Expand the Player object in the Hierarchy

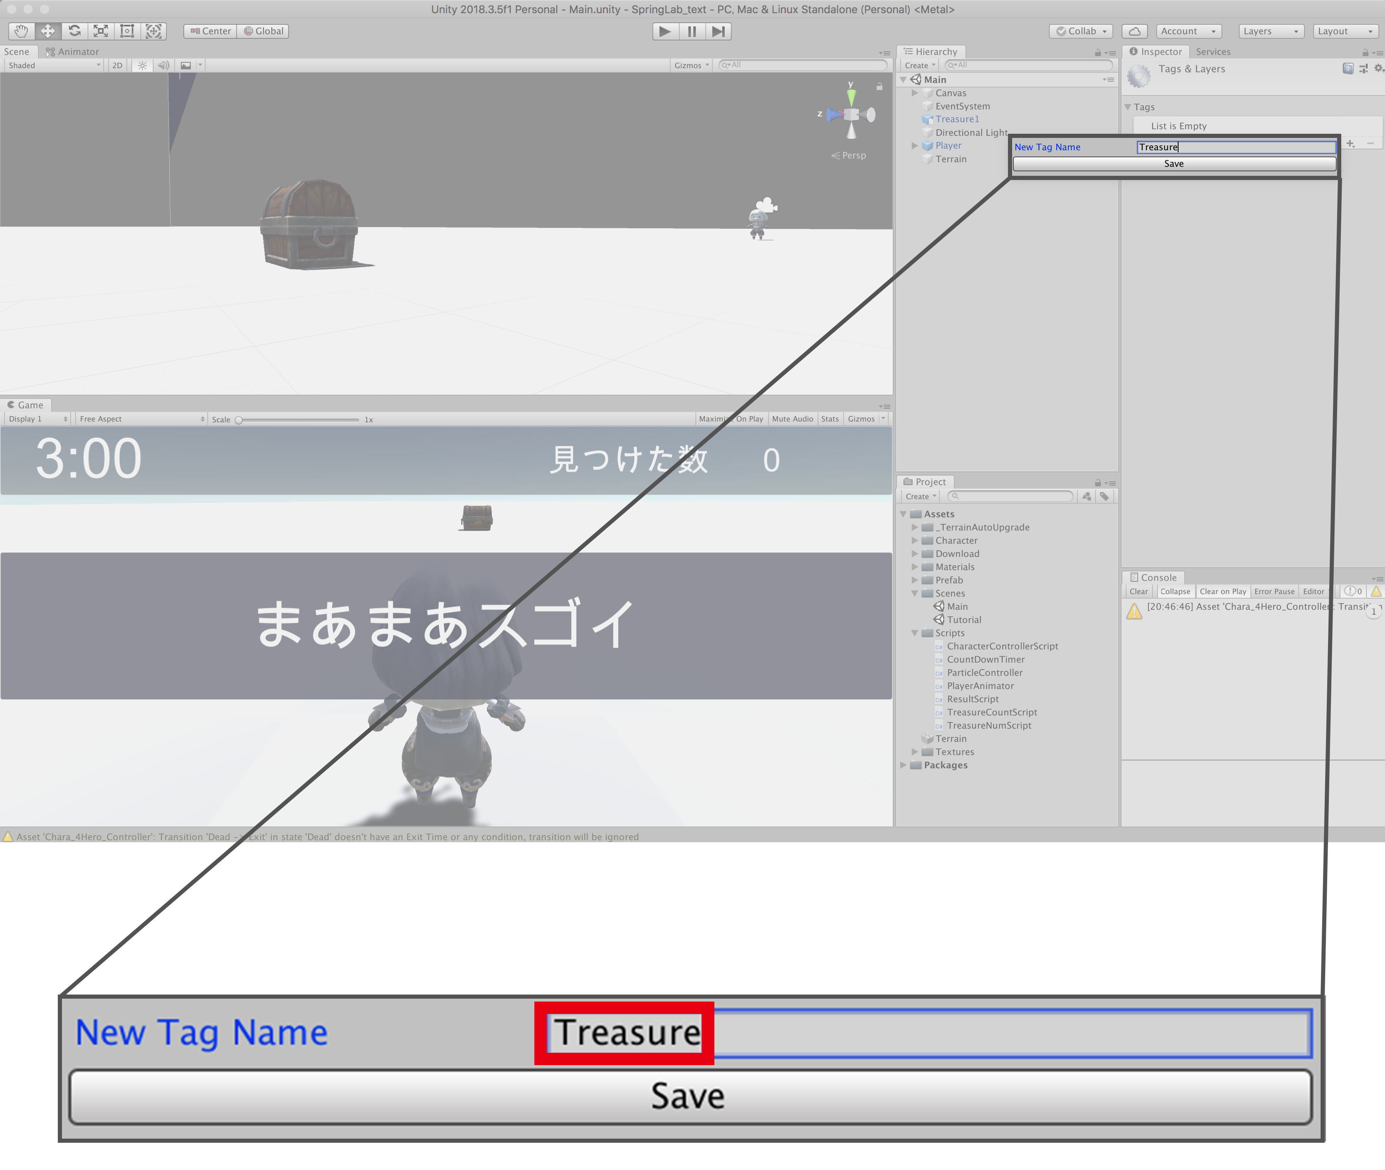click(915, 145)
